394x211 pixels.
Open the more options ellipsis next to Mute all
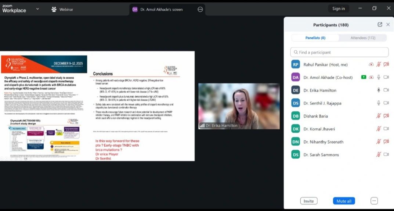tap(374, 201)
